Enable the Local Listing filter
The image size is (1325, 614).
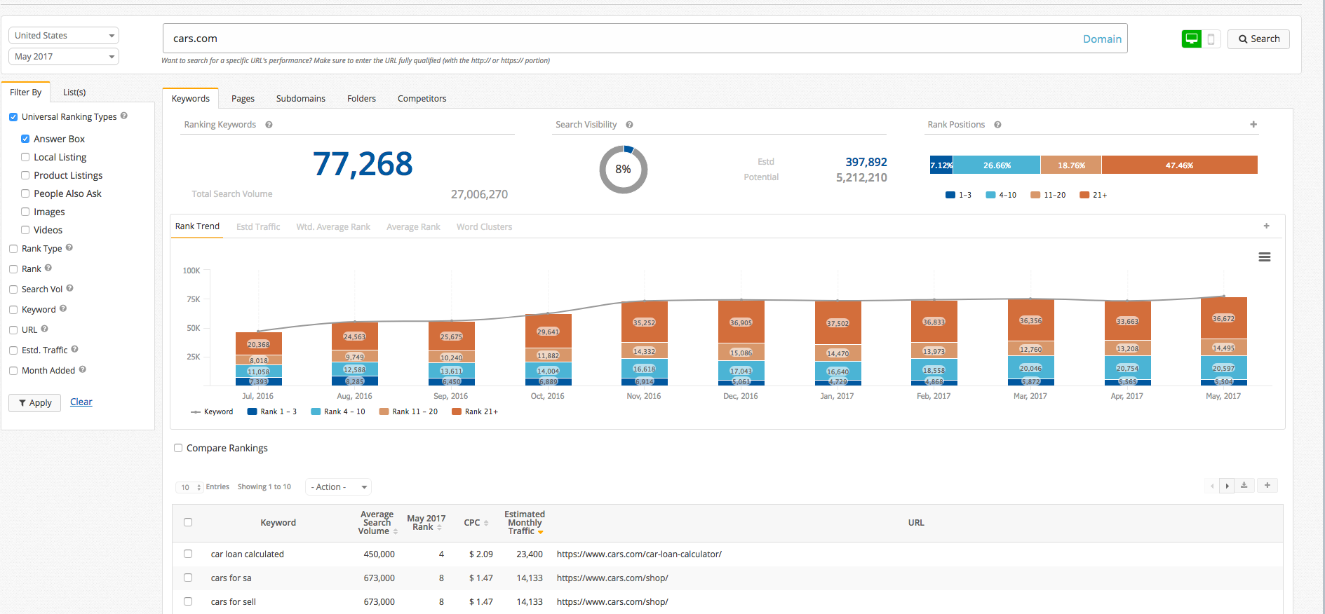tap(25, 157)
